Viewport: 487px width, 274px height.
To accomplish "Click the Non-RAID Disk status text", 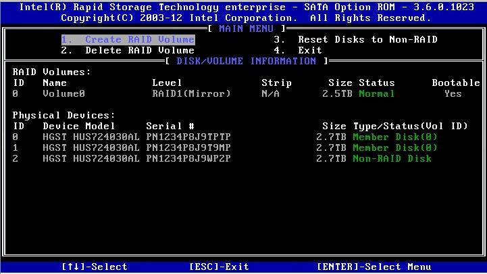I will point(392,158).
